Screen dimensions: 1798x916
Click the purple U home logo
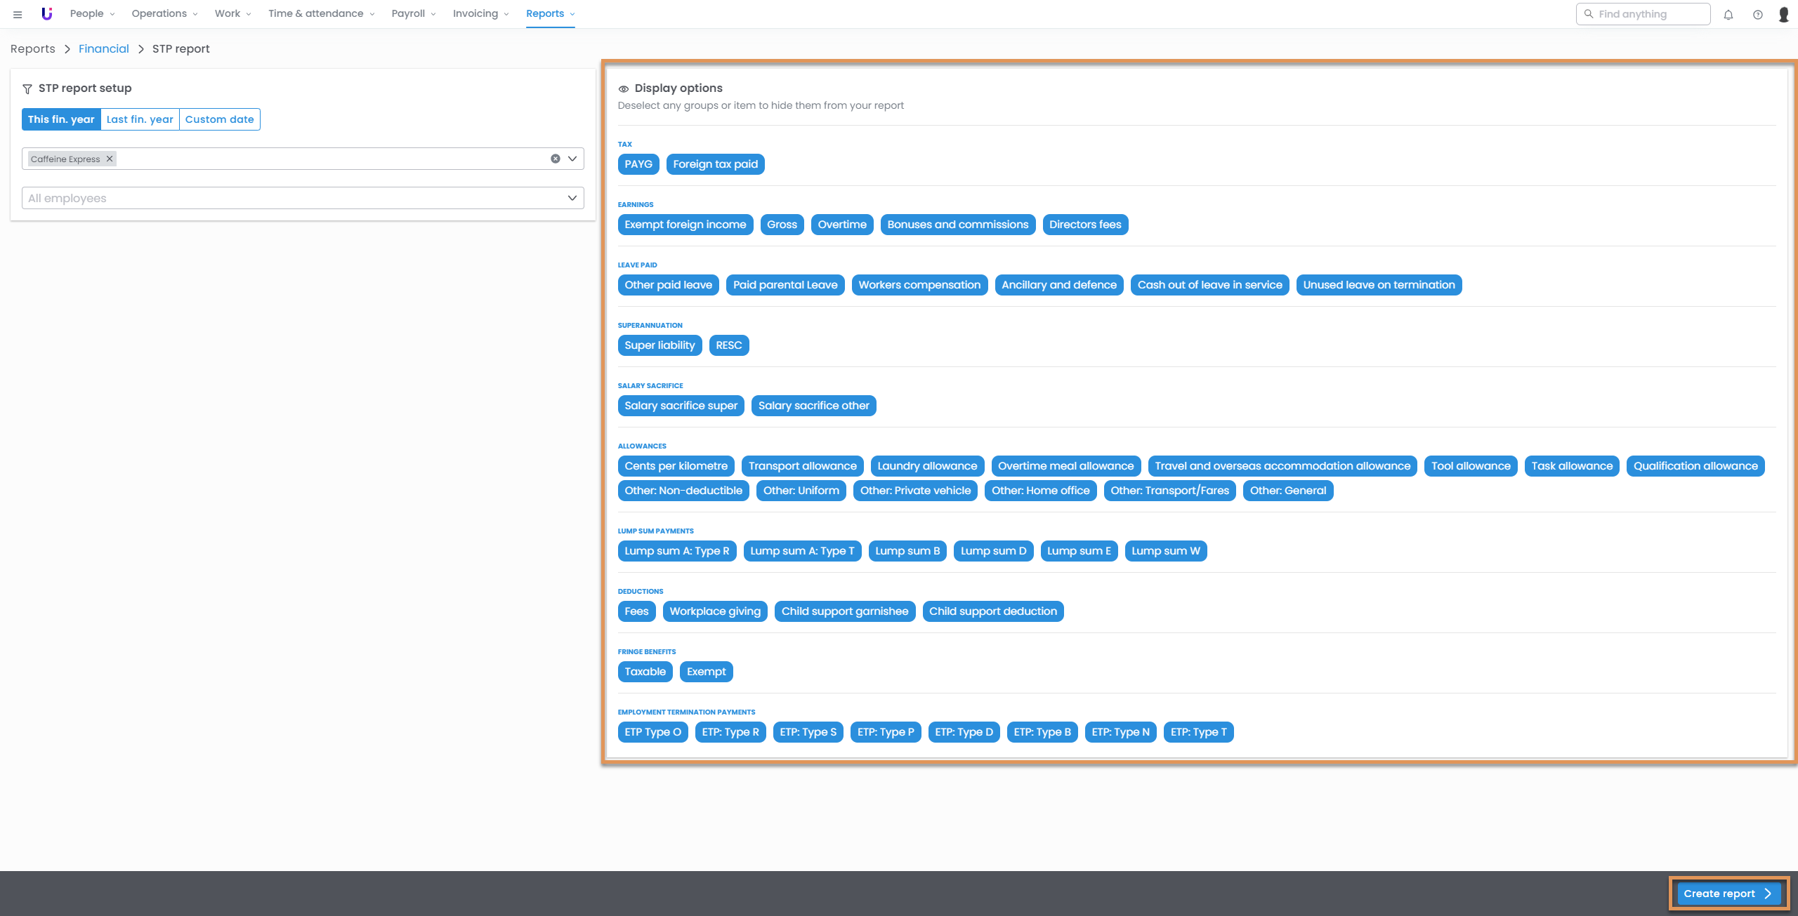tap(46, 13)
